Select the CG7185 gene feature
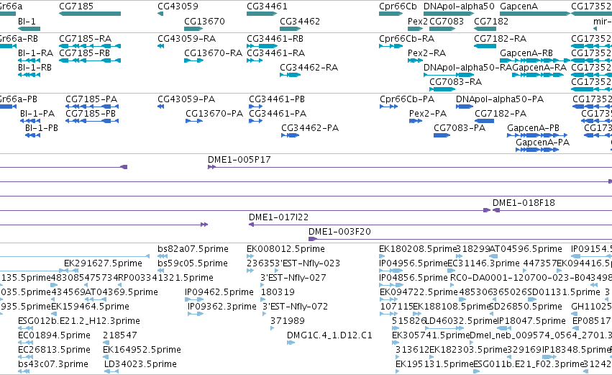 coord(90,14)
